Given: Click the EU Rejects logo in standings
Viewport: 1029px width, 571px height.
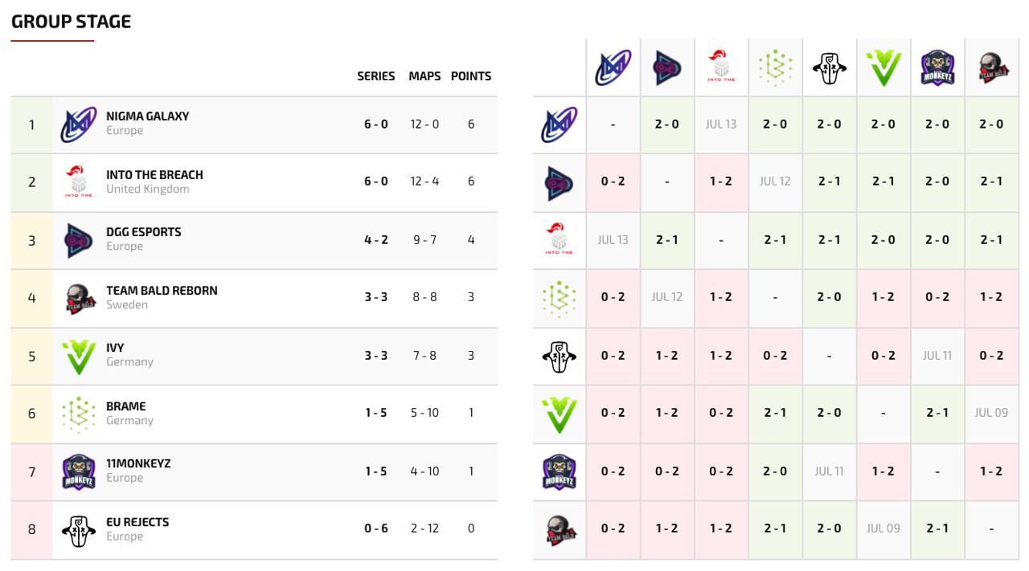Looking at the screenshot, I should point(78,530).
